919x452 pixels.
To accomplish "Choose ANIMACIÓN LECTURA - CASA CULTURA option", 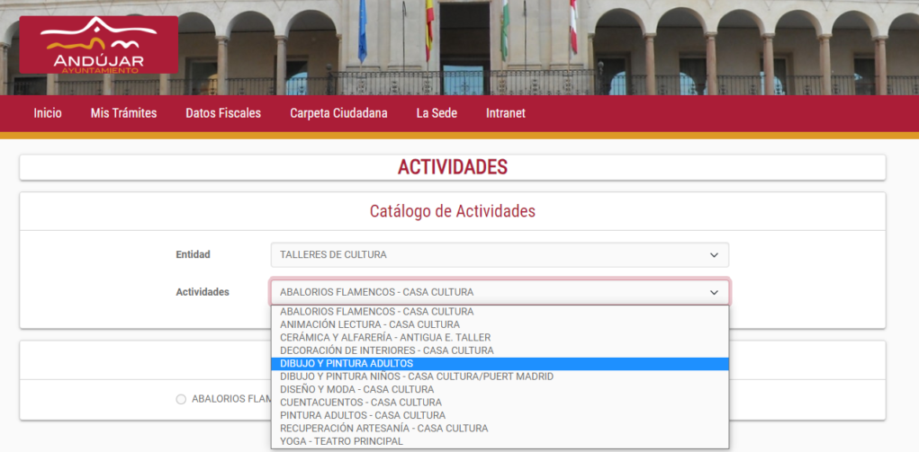I will click(500, 325).
